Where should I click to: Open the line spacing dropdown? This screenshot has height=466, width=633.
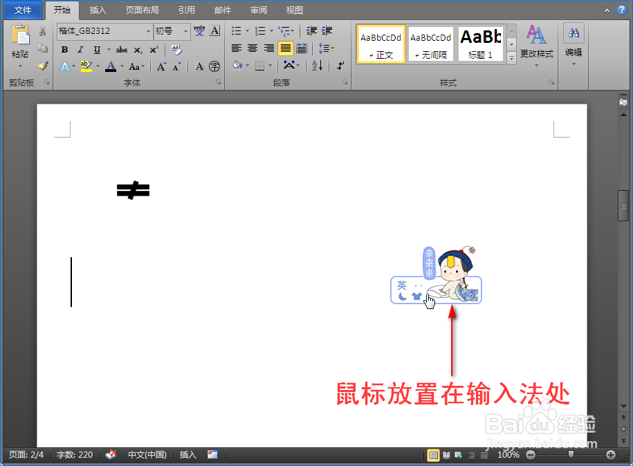tap(326, 48)
